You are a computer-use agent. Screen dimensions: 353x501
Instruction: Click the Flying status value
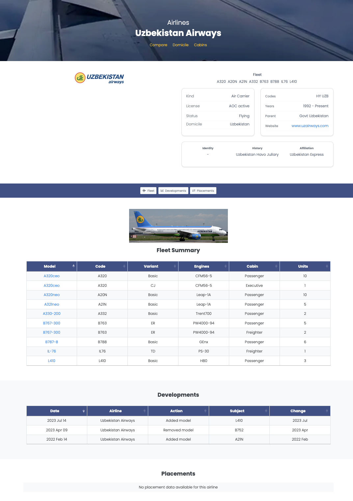[x=244, y=116]
